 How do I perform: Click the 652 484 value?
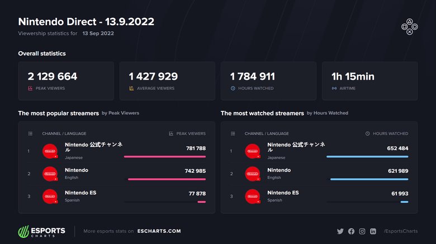pos(397,148)
